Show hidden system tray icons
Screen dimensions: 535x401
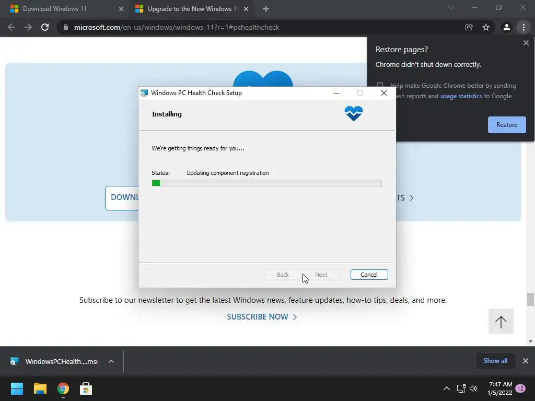click(446, 388)
